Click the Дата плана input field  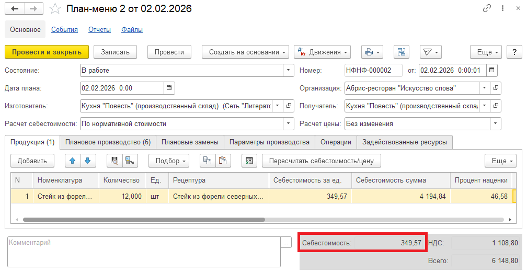point(122,88)
